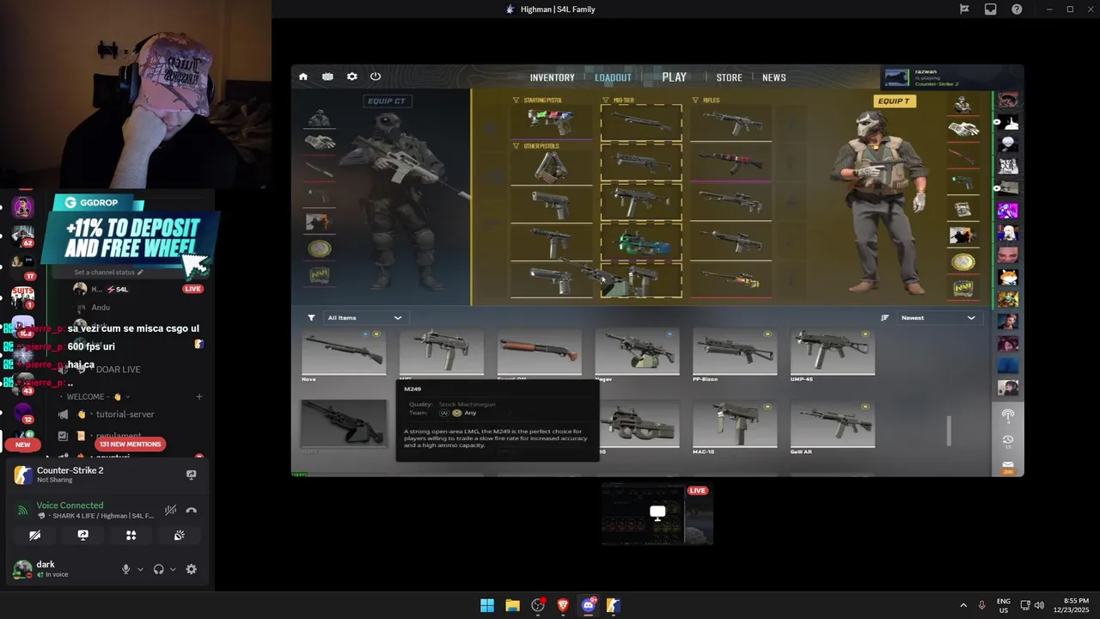Open the STORE tab
Viewport: 1100px width, 619px height.
pyautogui.click(x=729, y=77)
